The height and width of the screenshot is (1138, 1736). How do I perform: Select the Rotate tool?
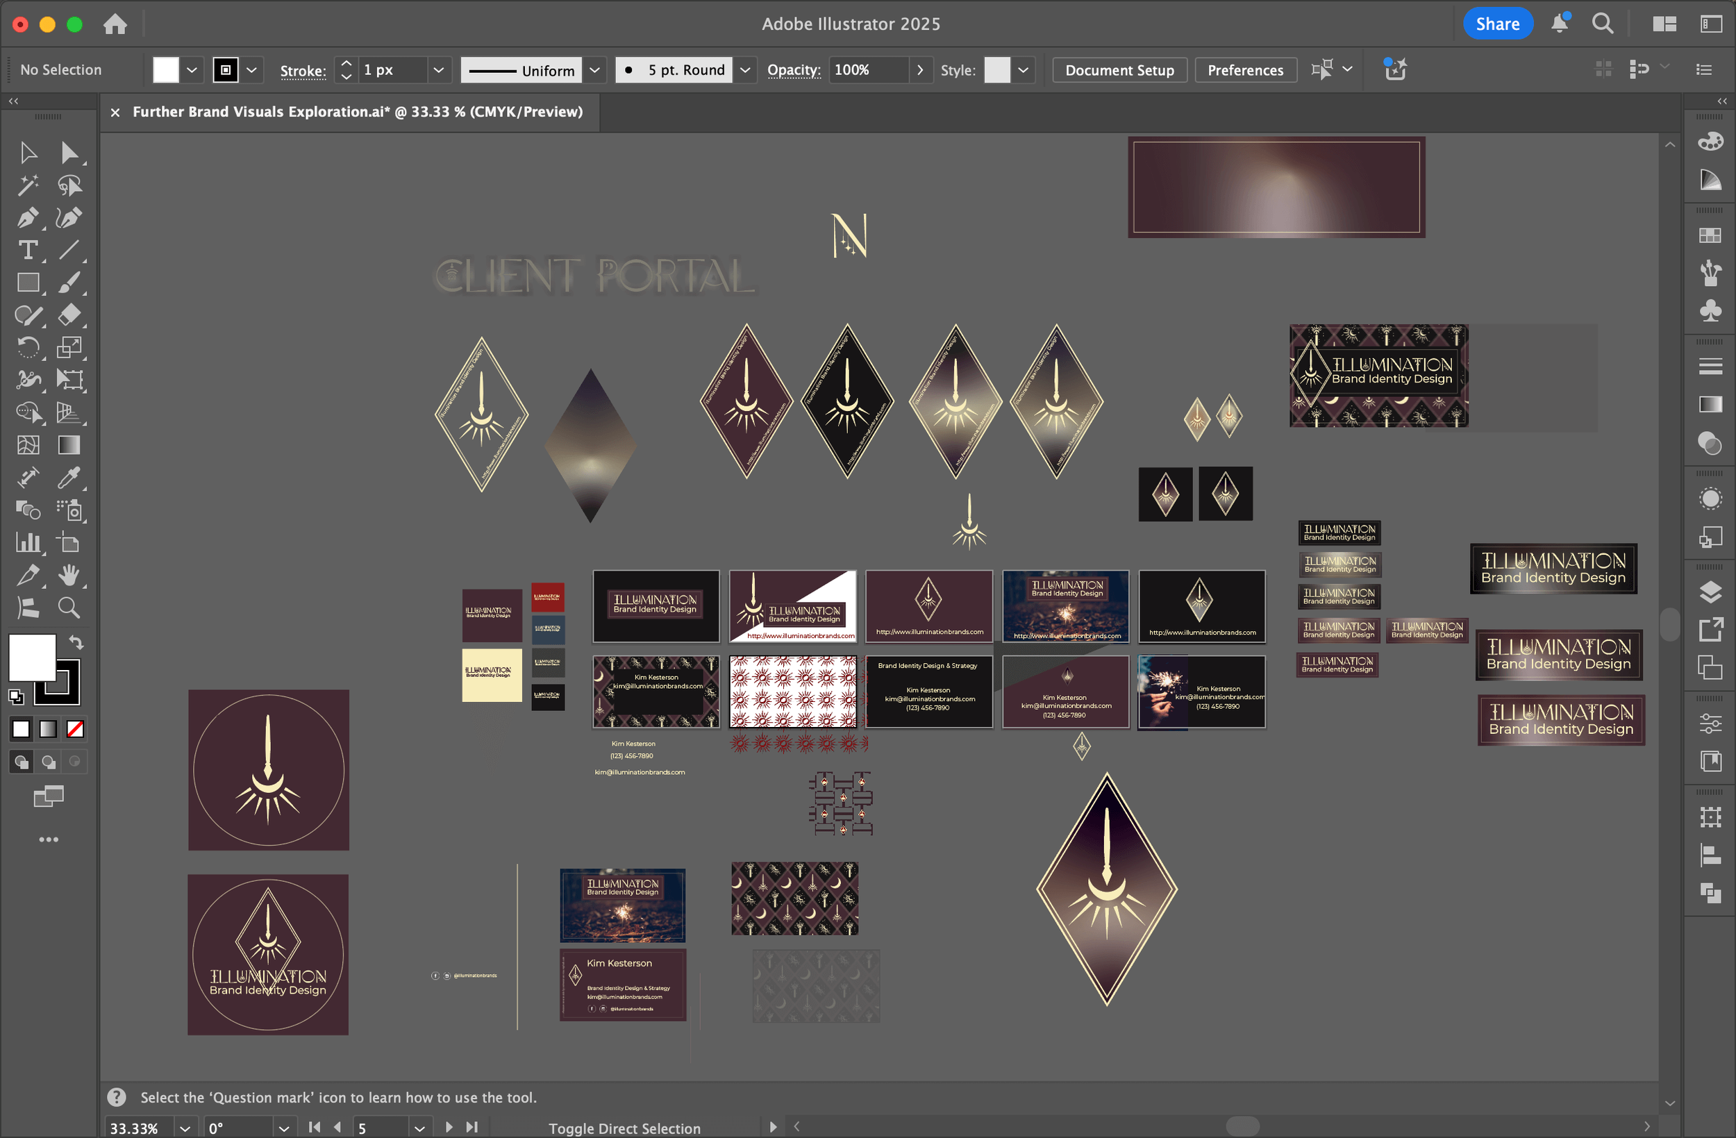pyautogui.click(x=28, y=347)
